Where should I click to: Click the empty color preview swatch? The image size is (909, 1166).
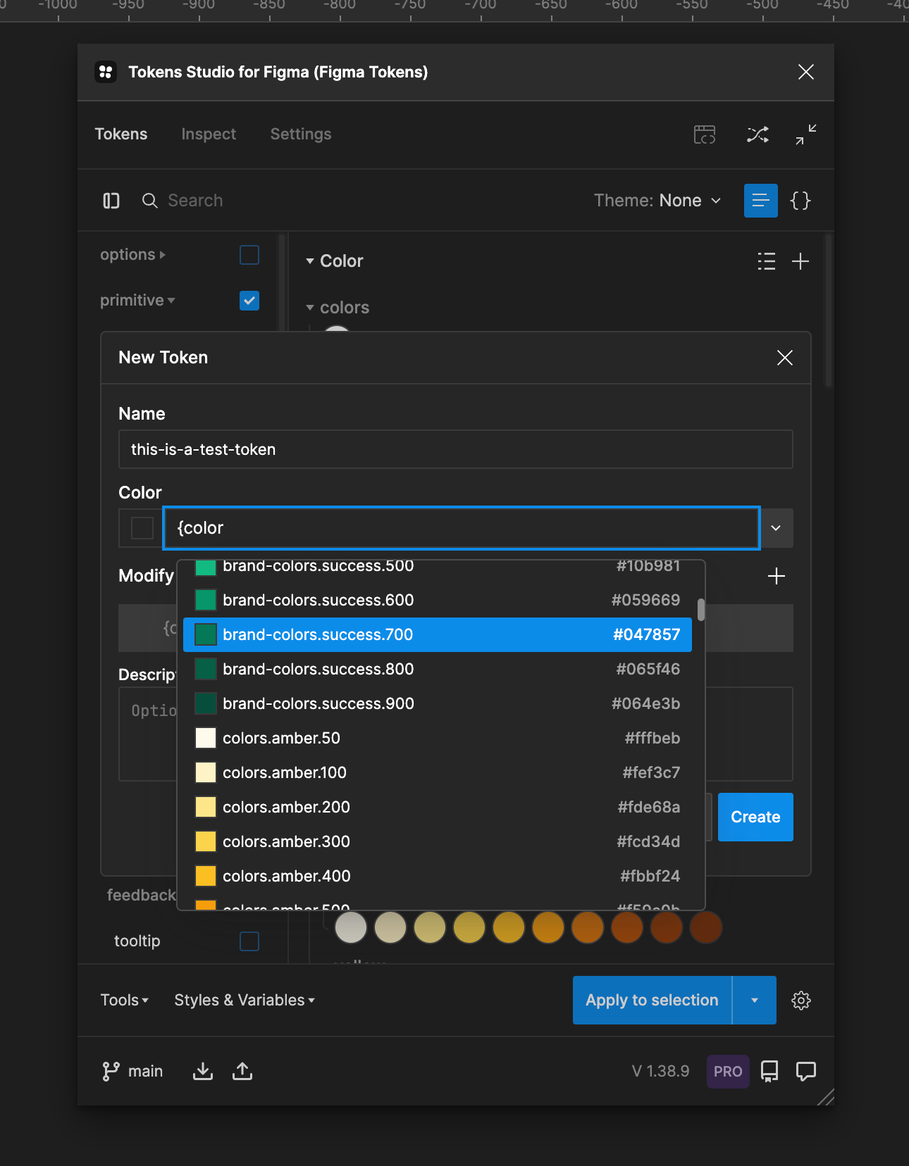point(142,528)
